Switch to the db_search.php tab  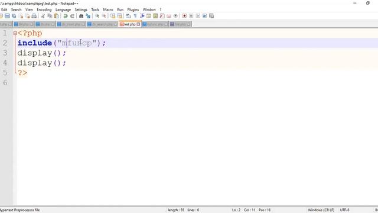click(x=102, y=24)
